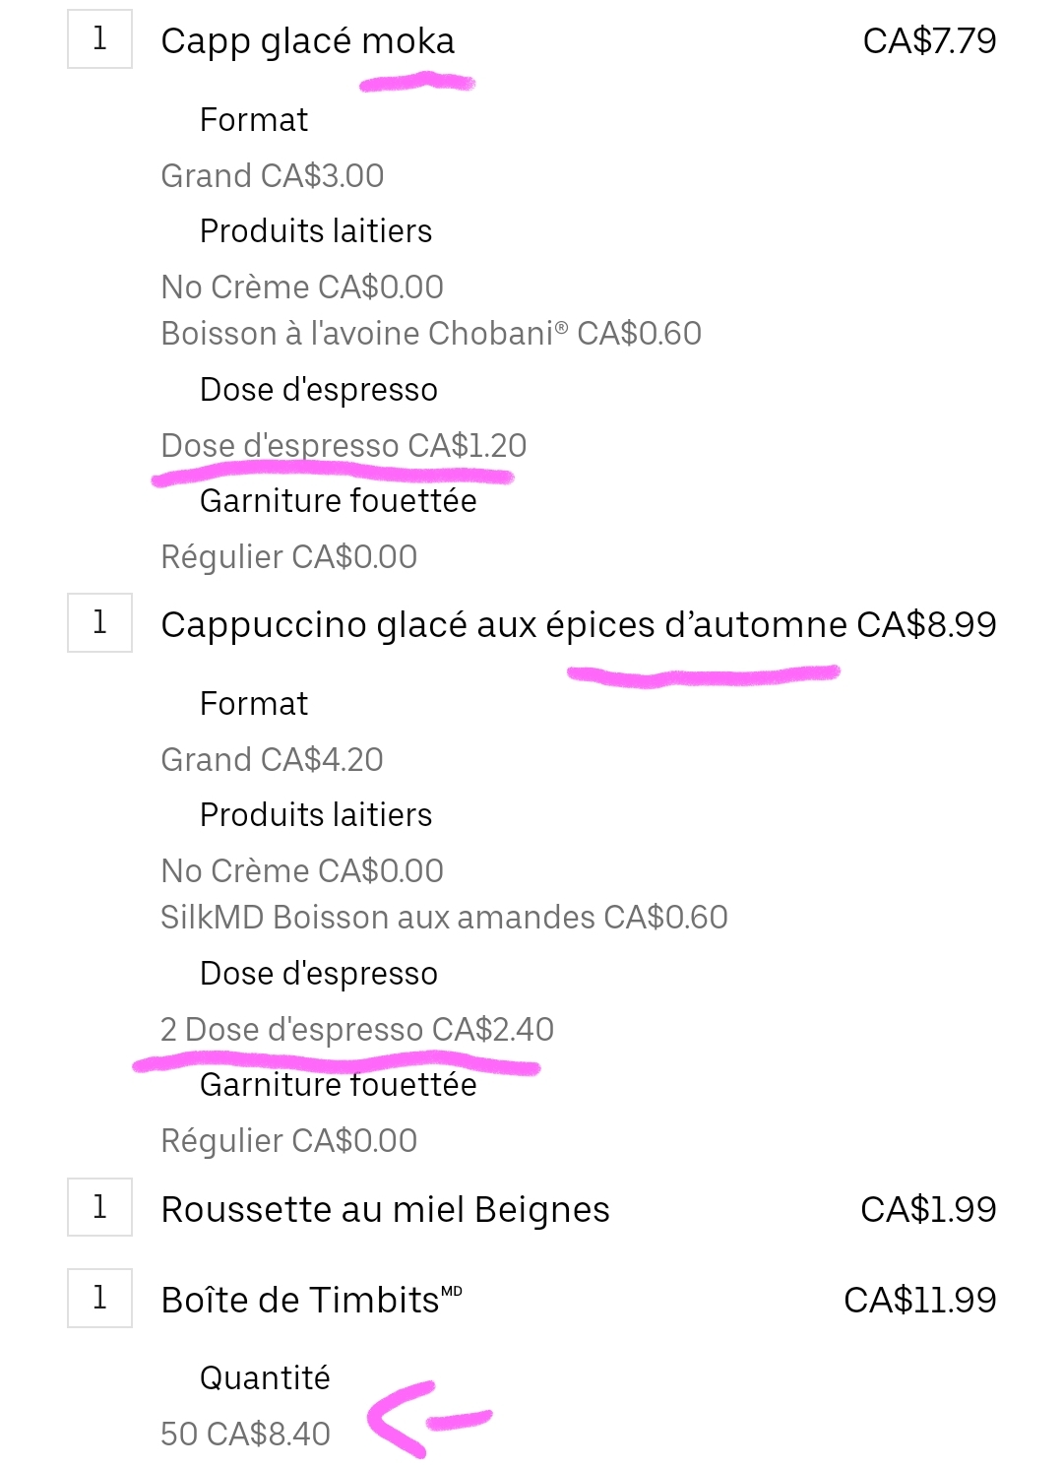Click the CA$7.79 price
Screen dimensions: 1063x1468
(x=929, y=41)
